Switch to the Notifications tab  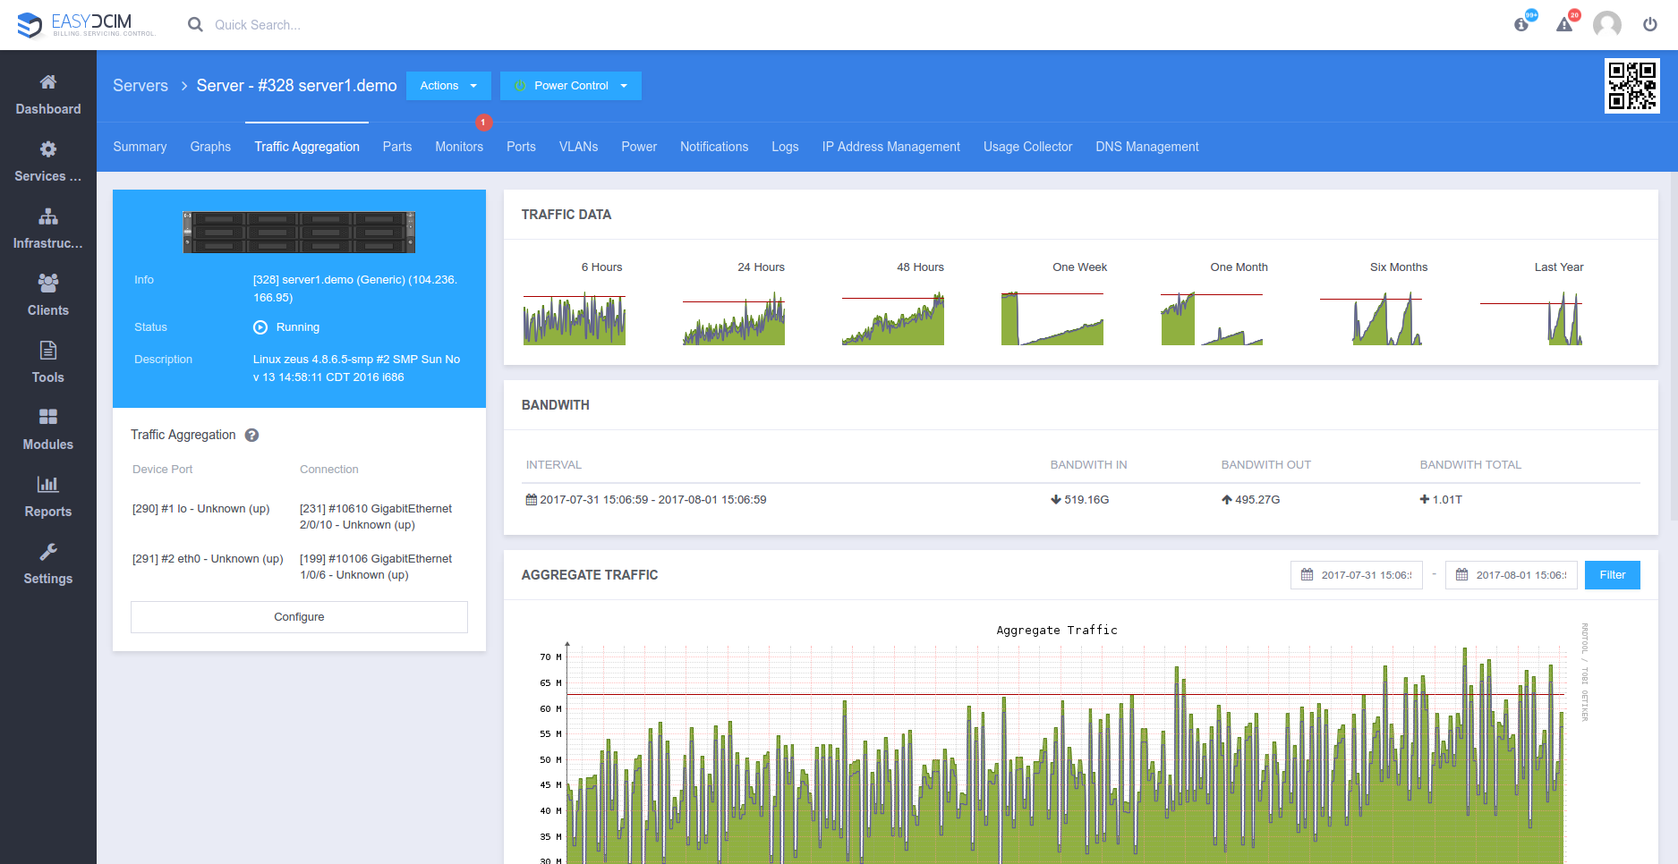[714, 147]
